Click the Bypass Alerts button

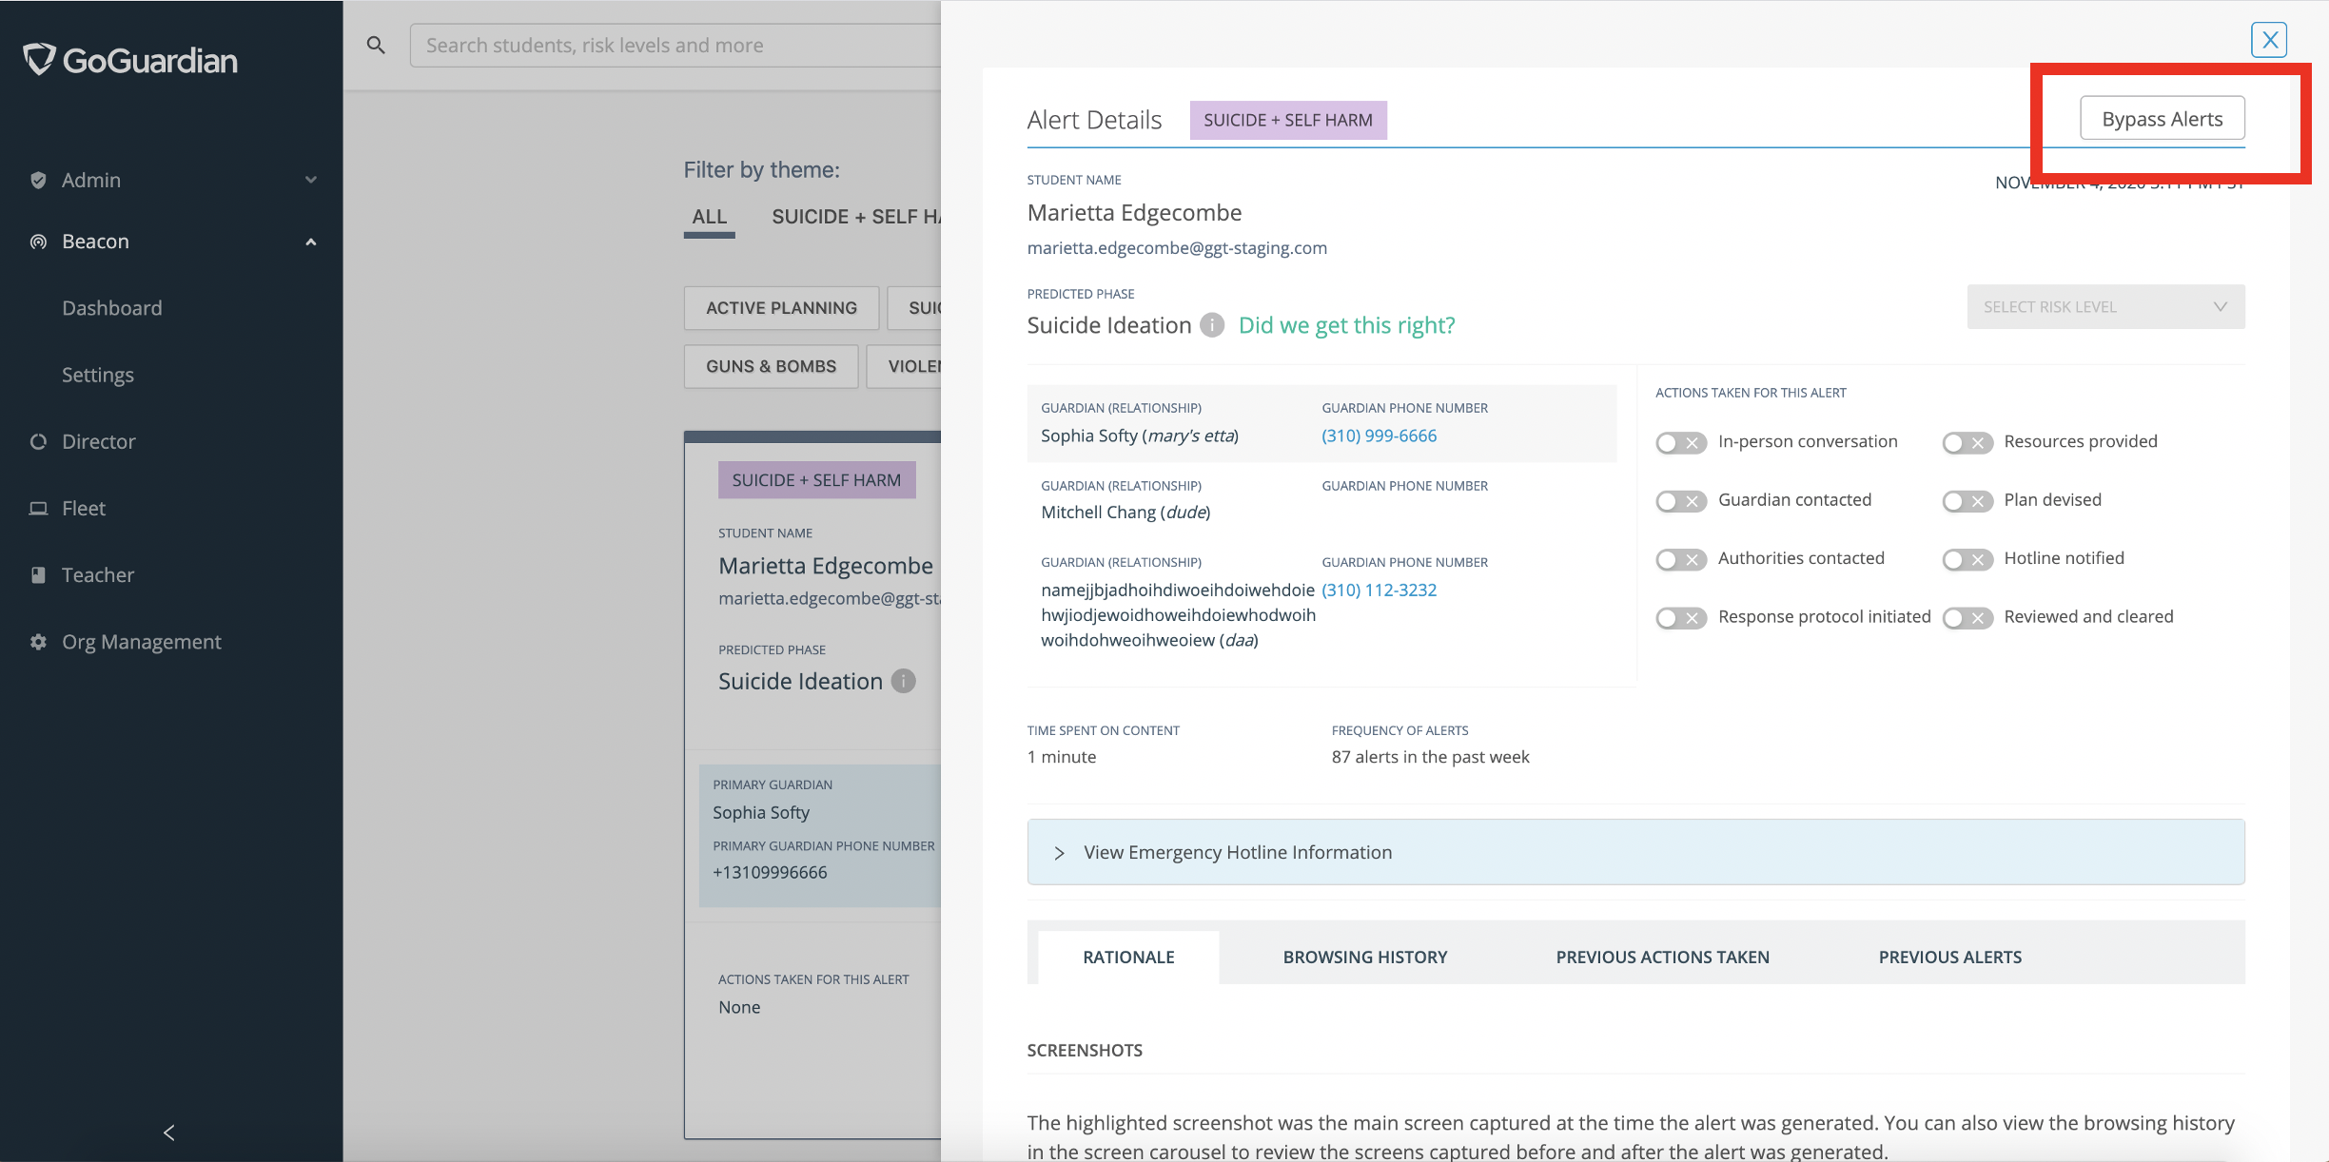click(2162, 119)
